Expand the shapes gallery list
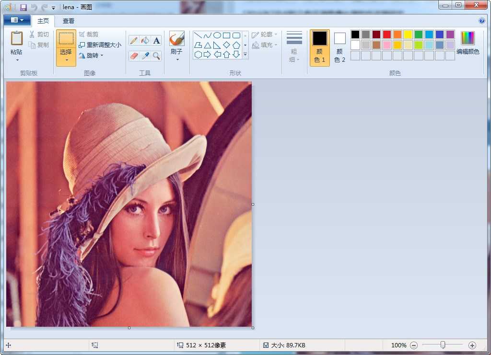 click(245, 55)
